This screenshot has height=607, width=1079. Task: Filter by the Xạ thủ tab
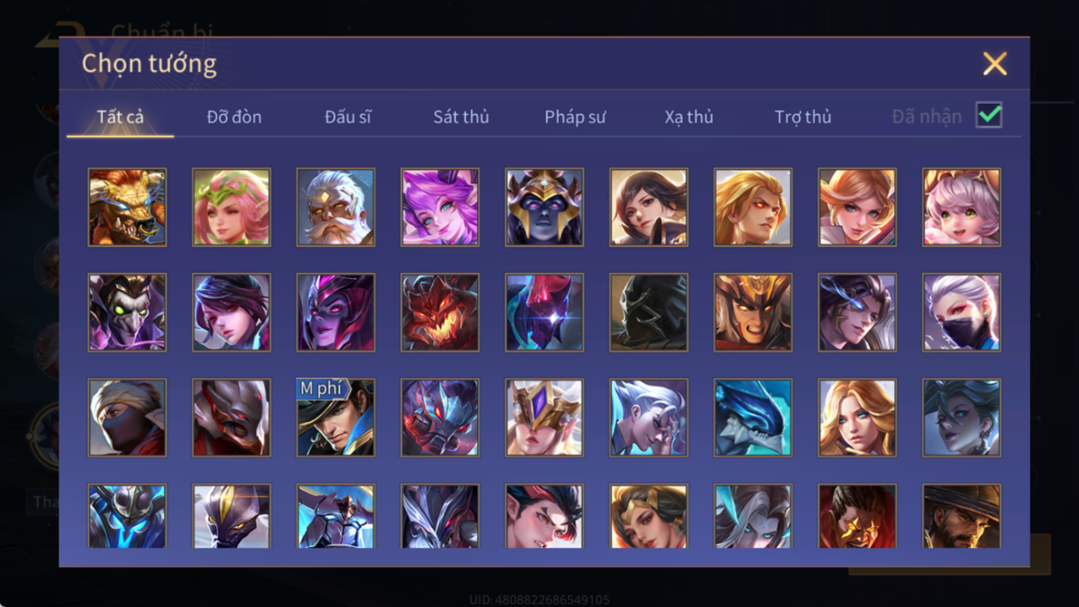[689, 117]
